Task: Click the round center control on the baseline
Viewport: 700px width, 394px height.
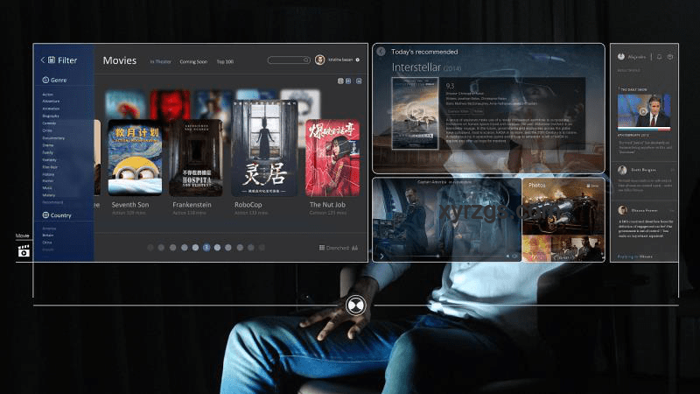Action: [355, 306]
